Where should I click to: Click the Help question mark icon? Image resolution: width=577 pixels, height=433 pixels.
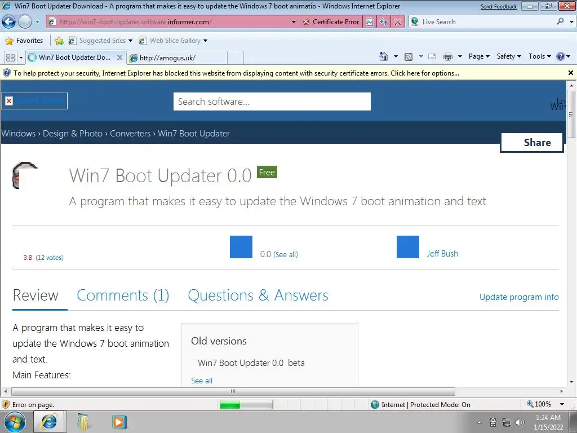tap(561, 56)
